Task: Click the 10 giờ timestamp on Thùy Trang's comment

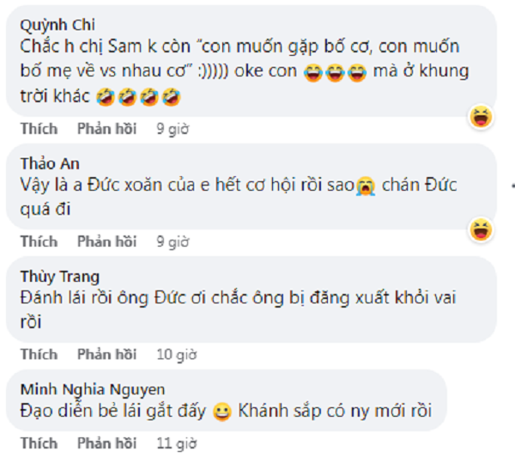Action: tap(176, 354)
